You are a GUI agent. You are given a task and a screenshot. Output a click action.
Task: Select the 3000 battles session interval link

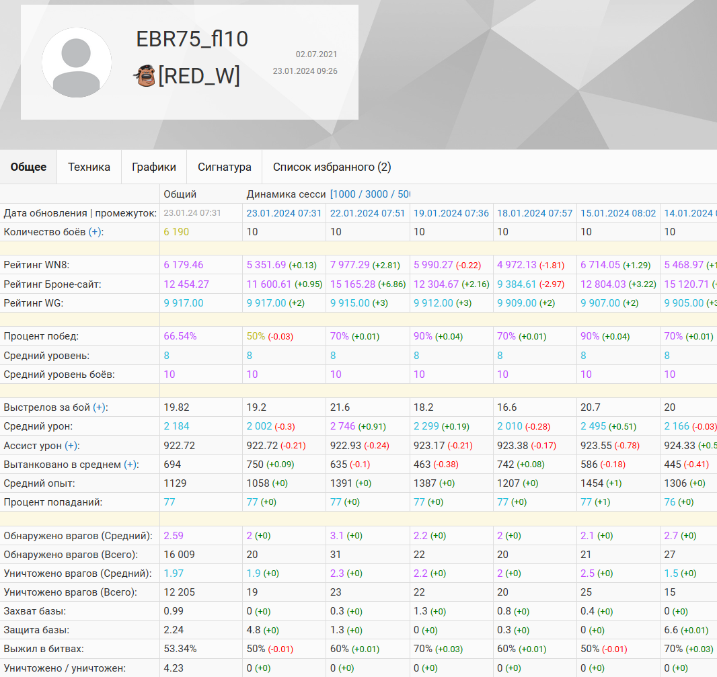(x=380, y=194)
